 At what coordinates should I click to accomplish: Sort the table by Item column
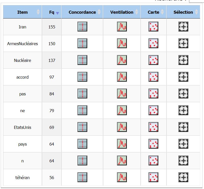click(22, 12)
